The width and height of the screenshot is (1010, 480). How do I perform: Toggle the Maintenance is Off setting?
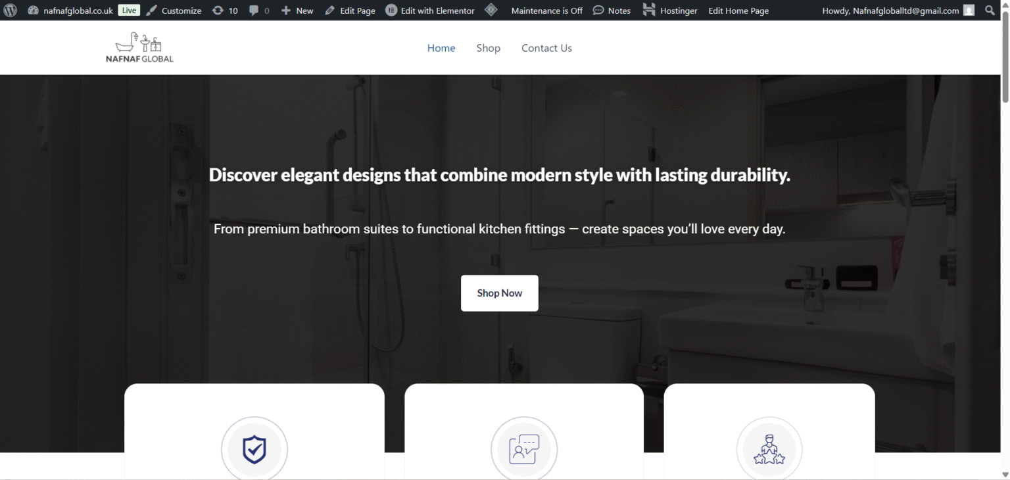pos(546,11)
